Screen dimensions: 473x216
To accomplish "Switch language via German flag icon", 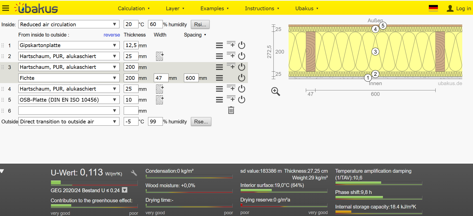I will 433,8.
